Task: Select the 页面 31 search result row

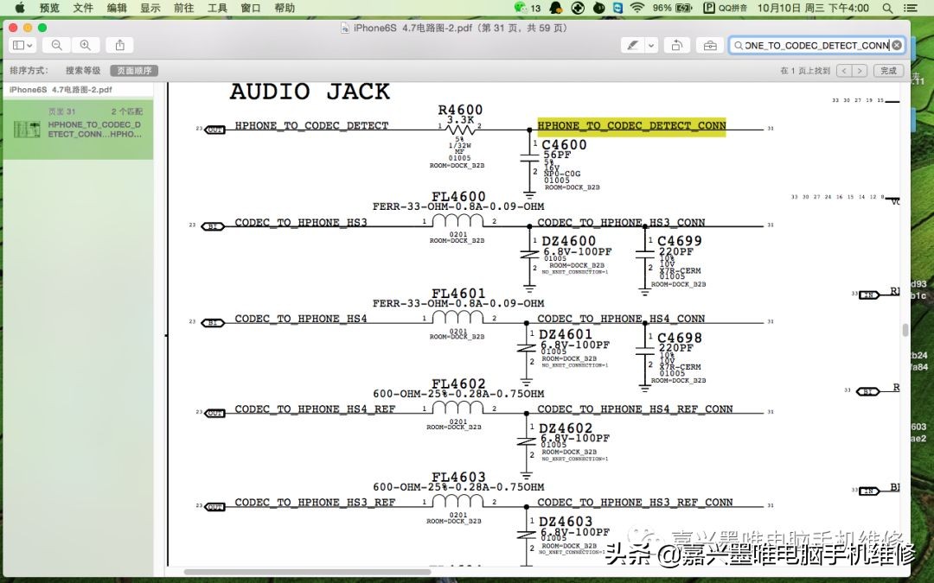Action: (x=78, y=129)
